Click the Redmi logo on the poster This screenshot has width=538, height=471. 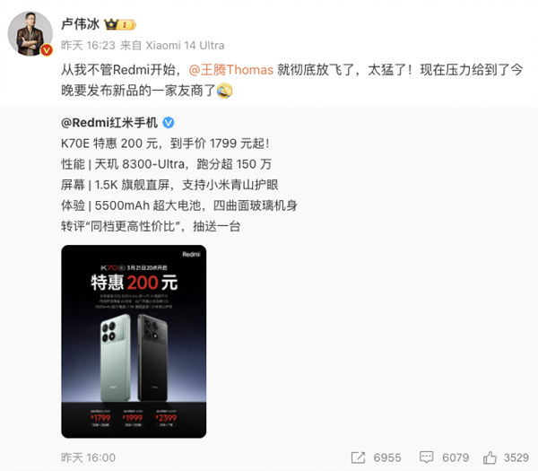(191, 255)
